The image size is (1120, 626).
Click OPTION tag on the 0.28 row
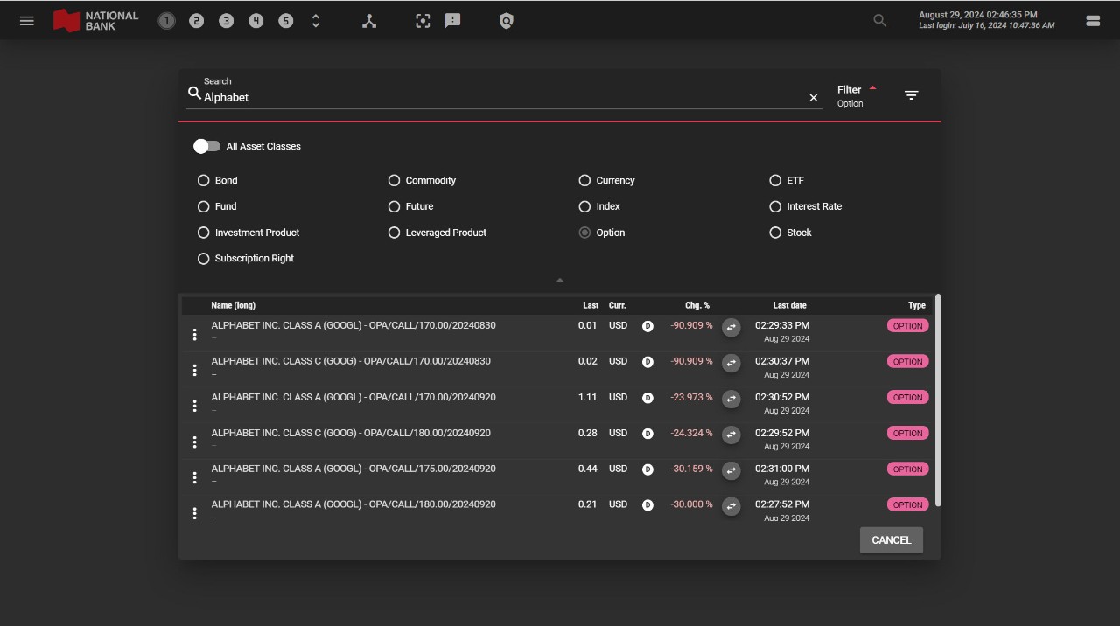[907, 434]
